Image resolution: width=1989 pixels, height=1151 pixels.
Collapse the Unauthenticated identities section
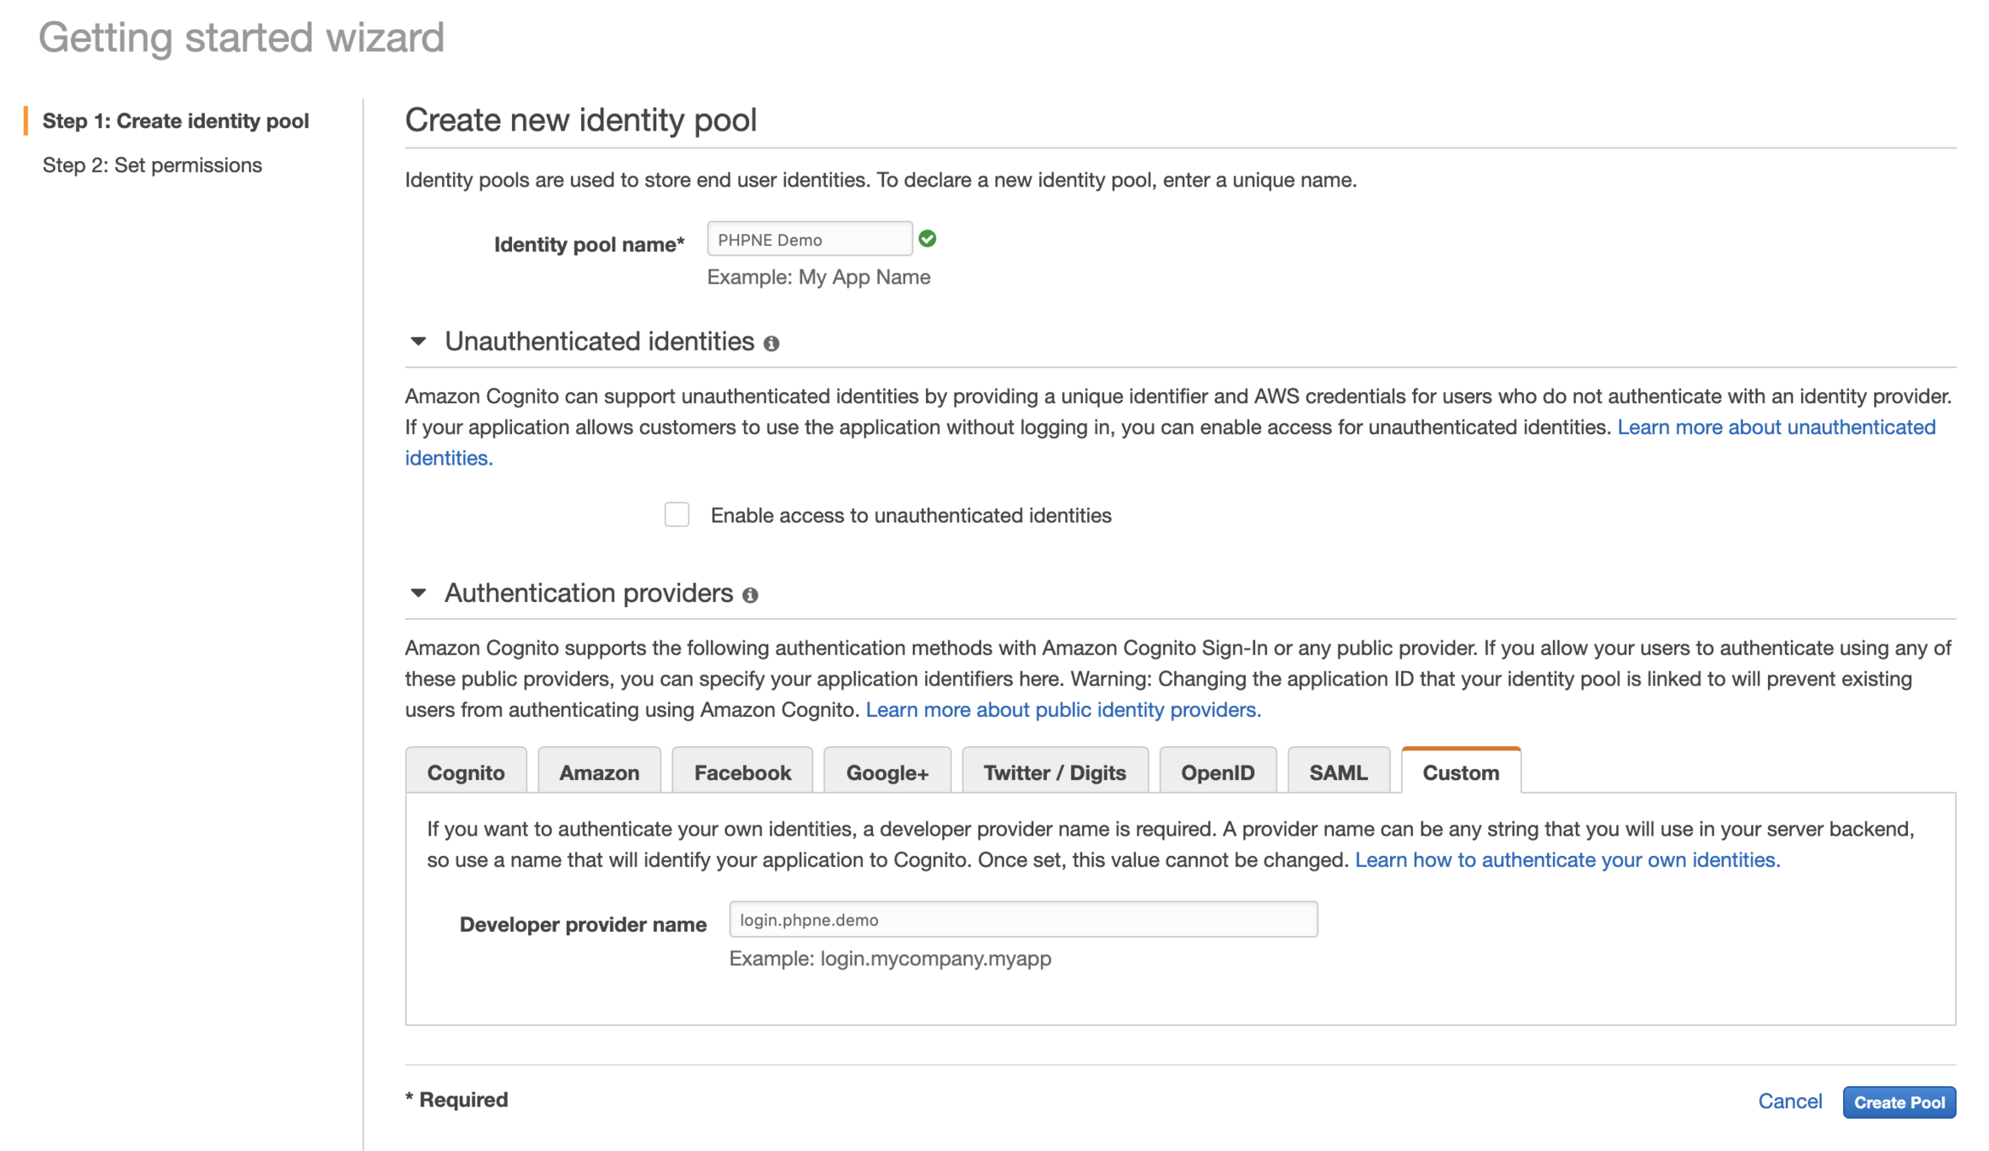(418, 342)
